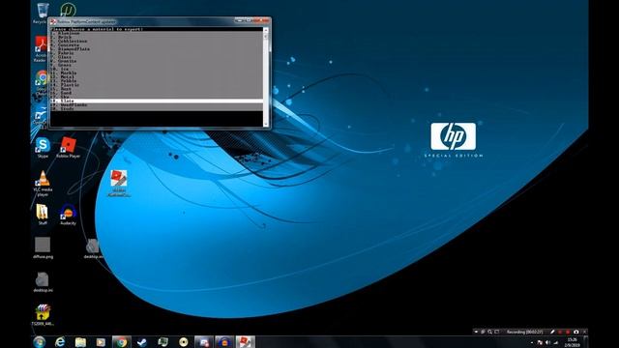
Task: Open the VLC media player shortcut
Action: point(43,184)
